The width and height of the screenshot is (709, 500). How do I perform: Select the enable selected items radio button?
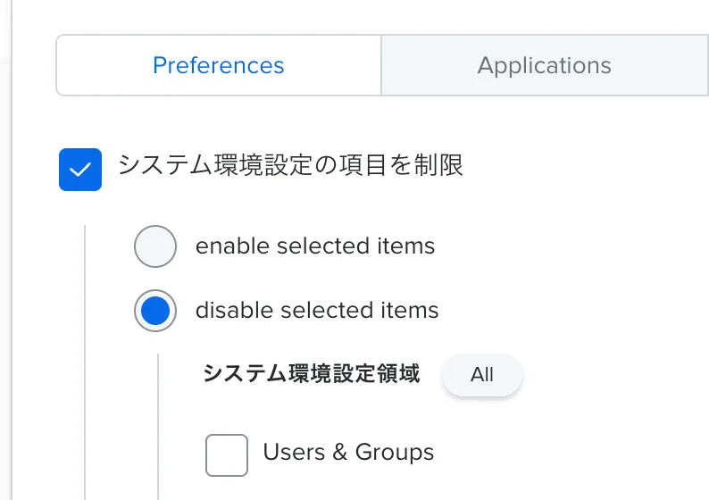point(155,247)
